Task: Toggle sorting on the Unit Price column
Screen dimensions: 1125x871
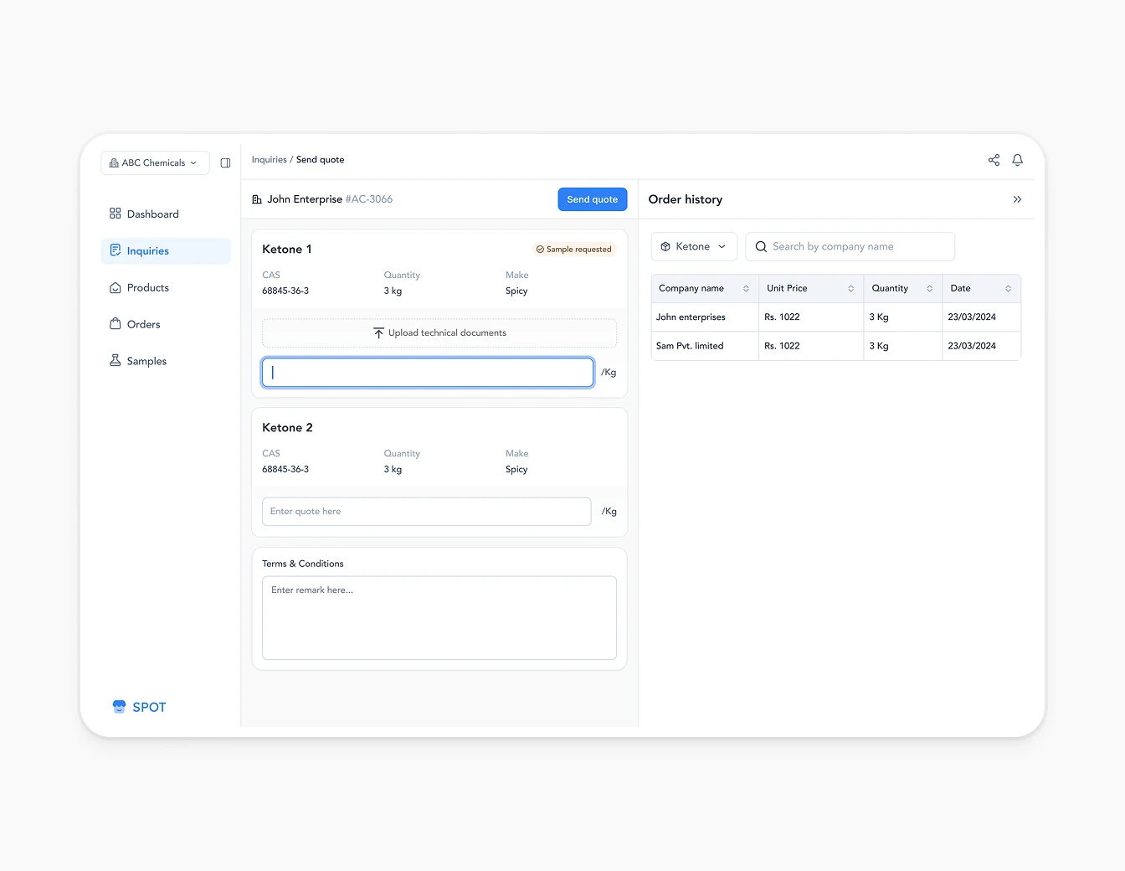Action: coord(852,288)
